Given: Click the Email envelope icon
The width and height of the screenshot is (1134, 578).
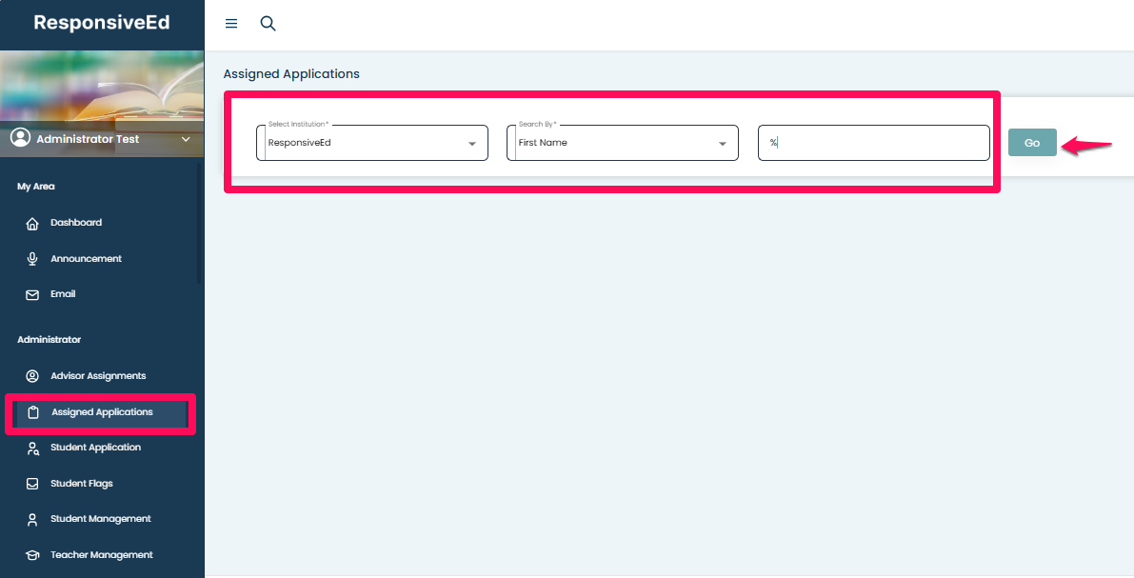Looking at the screenshot, I should click(32, 295).
